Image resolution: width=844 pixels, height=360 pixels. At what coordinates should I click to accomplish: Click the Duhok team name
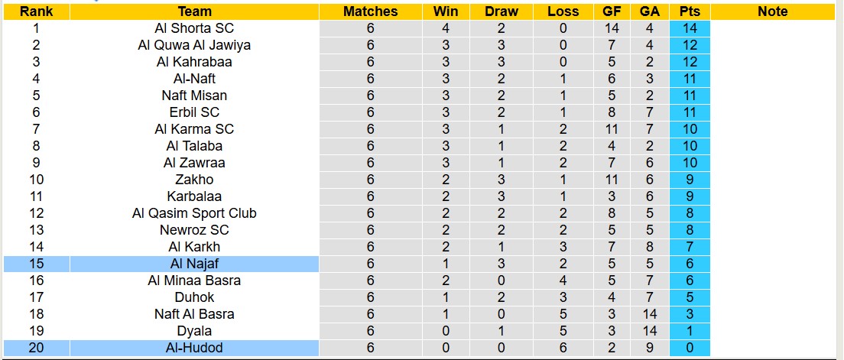(194, 297)
